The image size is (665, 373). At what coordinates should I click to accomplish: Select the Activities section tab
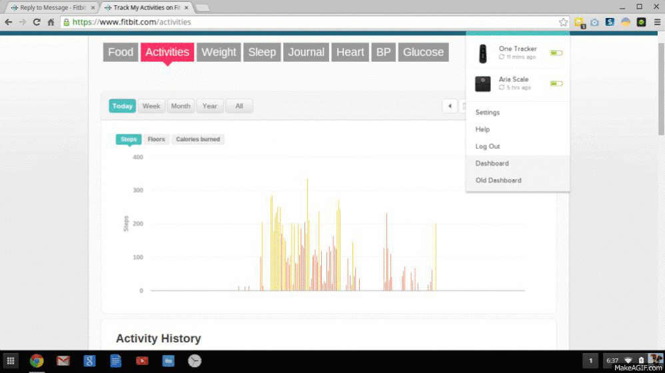167,52
